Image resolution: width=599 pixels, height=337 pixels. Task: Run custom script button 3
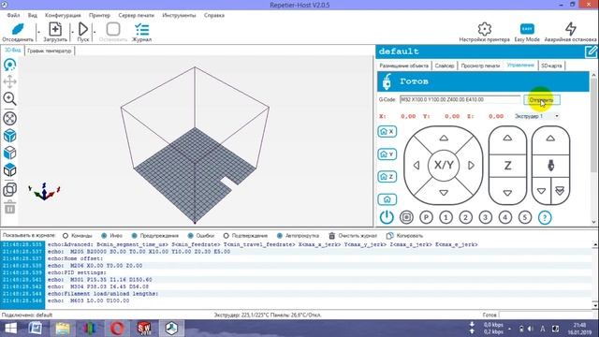[486, 217]
